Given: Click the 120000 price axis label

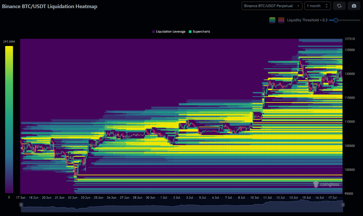Looking at the screenshot, I should click(x=349, y=74).
